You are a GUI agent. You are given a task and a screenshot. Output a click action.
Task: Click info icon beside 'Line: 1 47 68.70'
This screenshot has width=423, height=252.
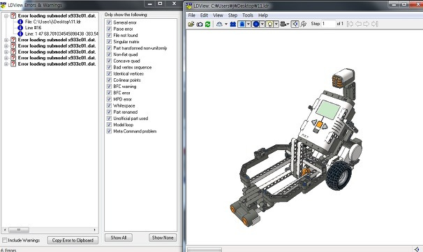click(x=20, y=34)
